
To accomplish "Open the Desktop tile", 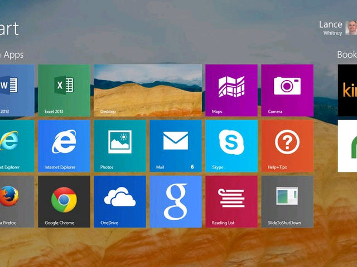I will [x=148, y=90].
